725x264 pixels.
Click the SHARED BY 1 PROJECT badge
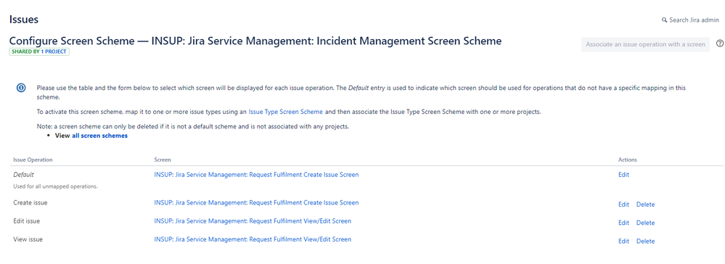39,51
